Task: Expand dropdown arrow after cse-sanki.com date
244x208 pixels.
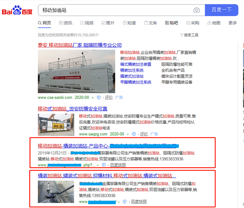Action: pos(93,98)
